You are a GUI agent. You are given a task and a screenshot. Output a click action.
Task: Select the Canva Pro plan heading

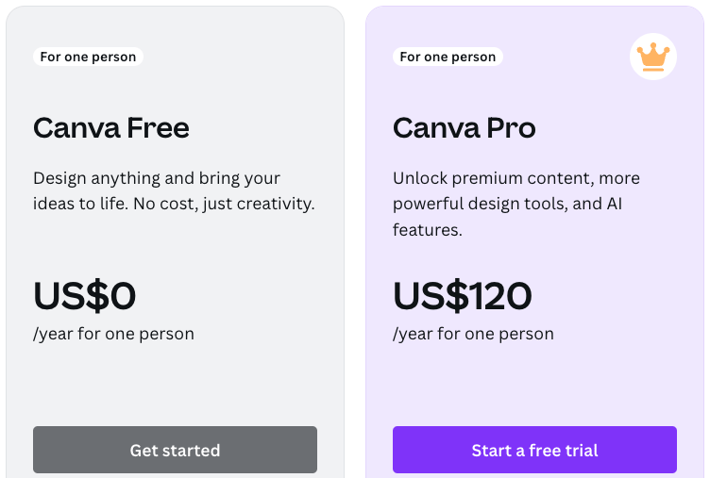(x=465, y=128)
